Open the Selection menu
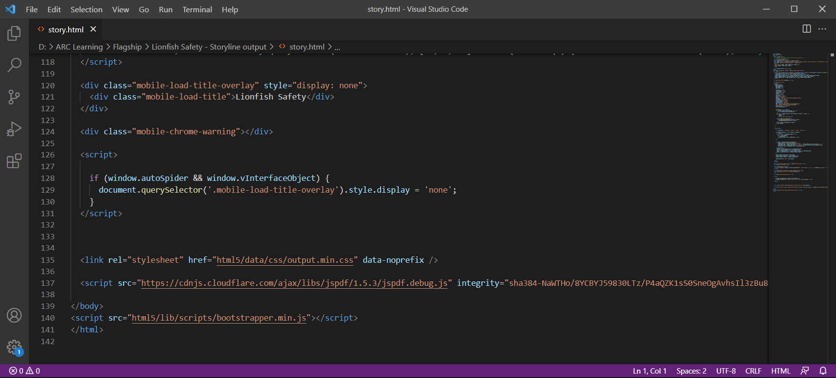 pyautogui.click(x=86, y=9)
